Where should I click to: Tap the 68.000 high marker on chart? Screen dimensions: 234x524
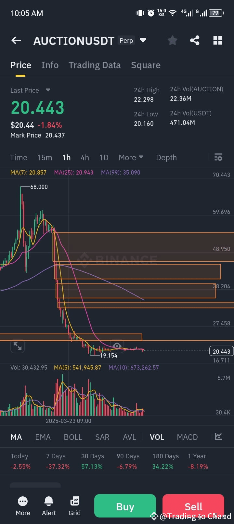click(x=39, y=187)
